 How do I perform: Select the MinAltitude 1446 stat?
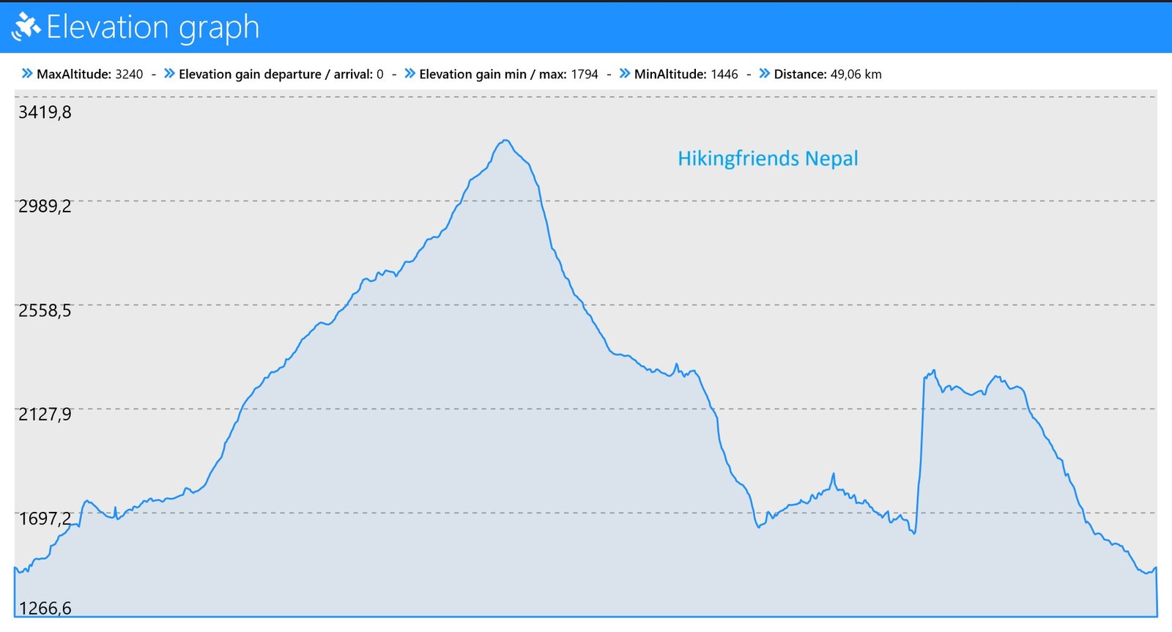686,74
